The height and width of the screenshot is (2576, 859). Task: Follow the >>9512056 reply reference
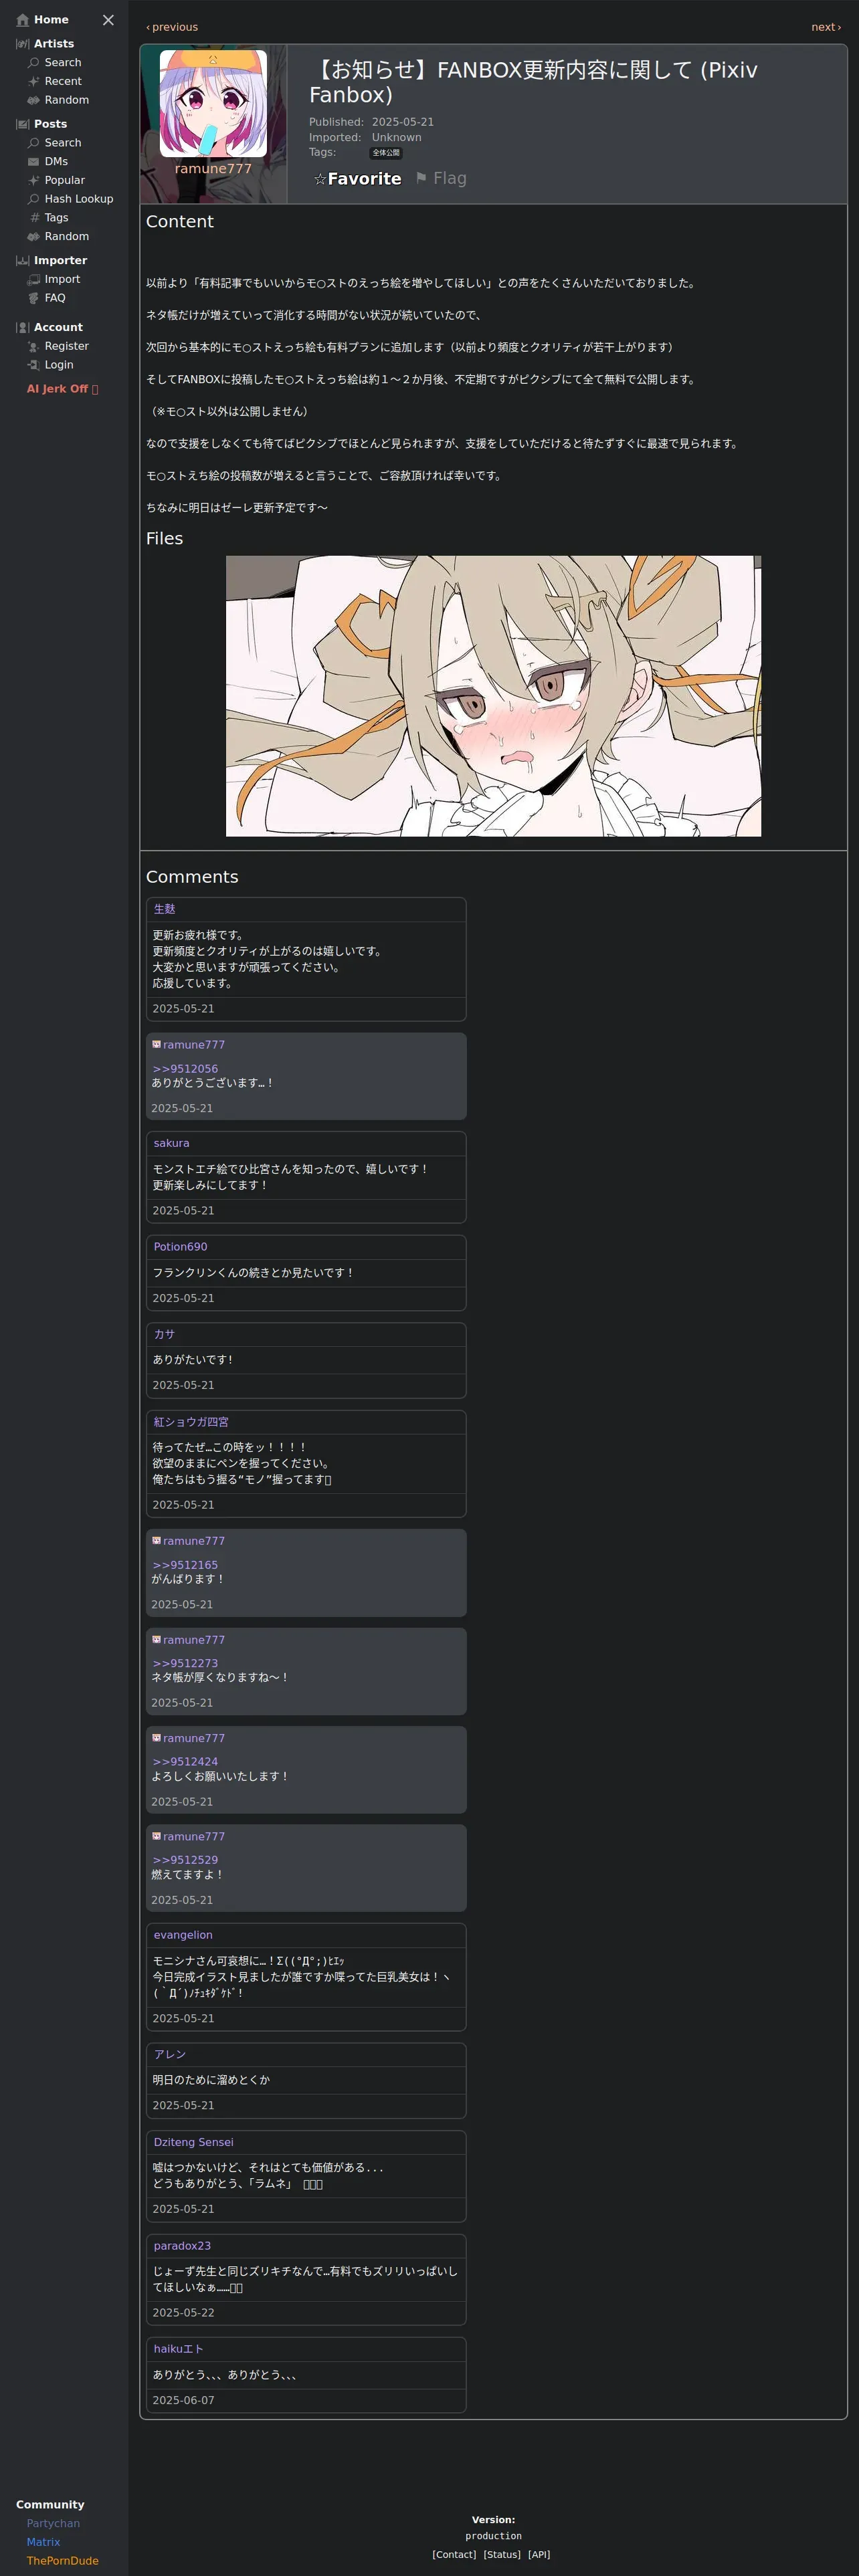pos(185,1069)
